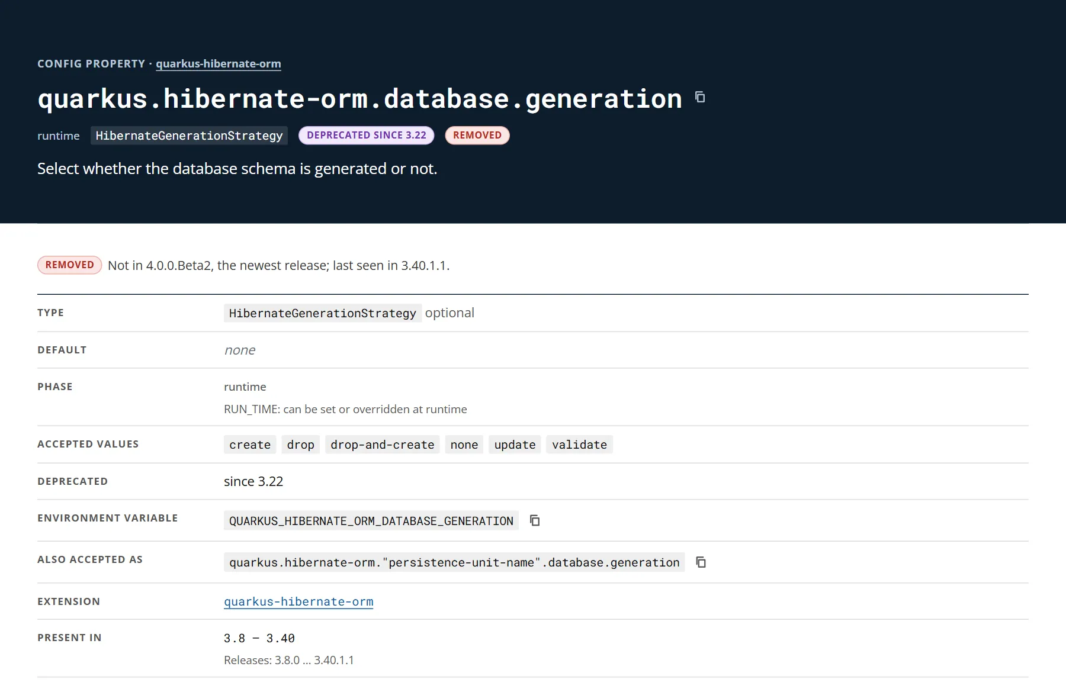Select the QUARKUS_HIBERNATE_ORM_DATABASE_GENERATION variable text

[371, 521]
